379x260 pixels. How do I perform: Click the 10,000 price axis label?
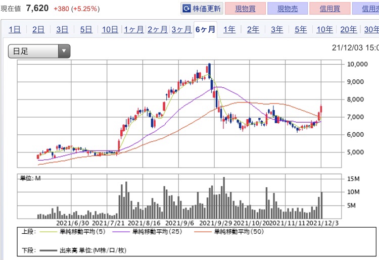pyautogui.click(x=357, y=64)
